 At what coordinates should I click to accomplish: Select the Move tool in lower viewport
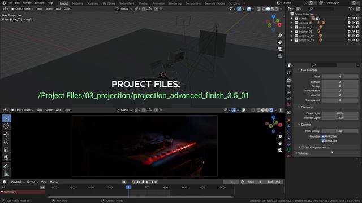click(6, 134)
